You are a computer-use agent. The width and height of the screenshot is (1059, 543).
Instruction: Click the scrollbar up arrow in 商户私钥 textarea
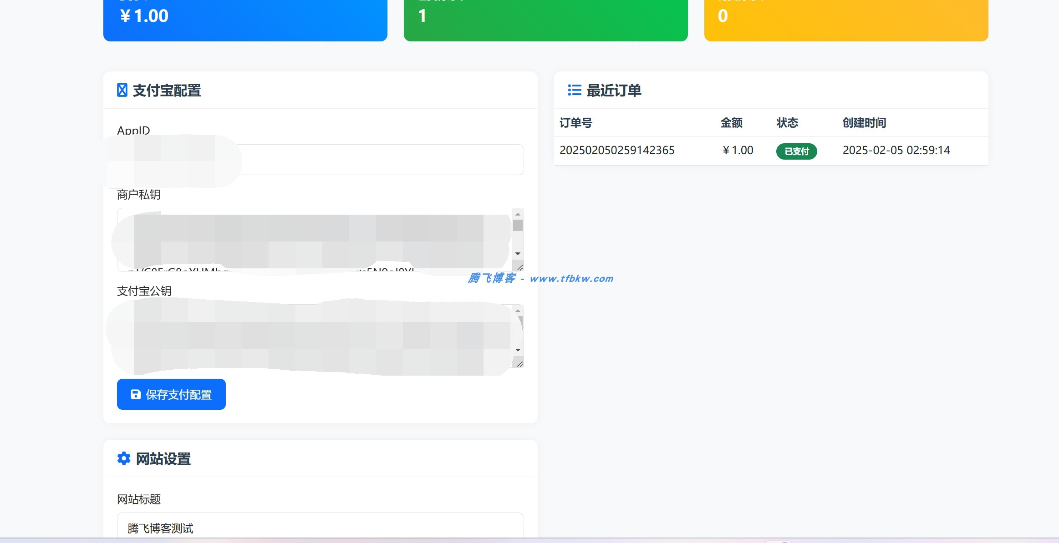coord(518,214)
